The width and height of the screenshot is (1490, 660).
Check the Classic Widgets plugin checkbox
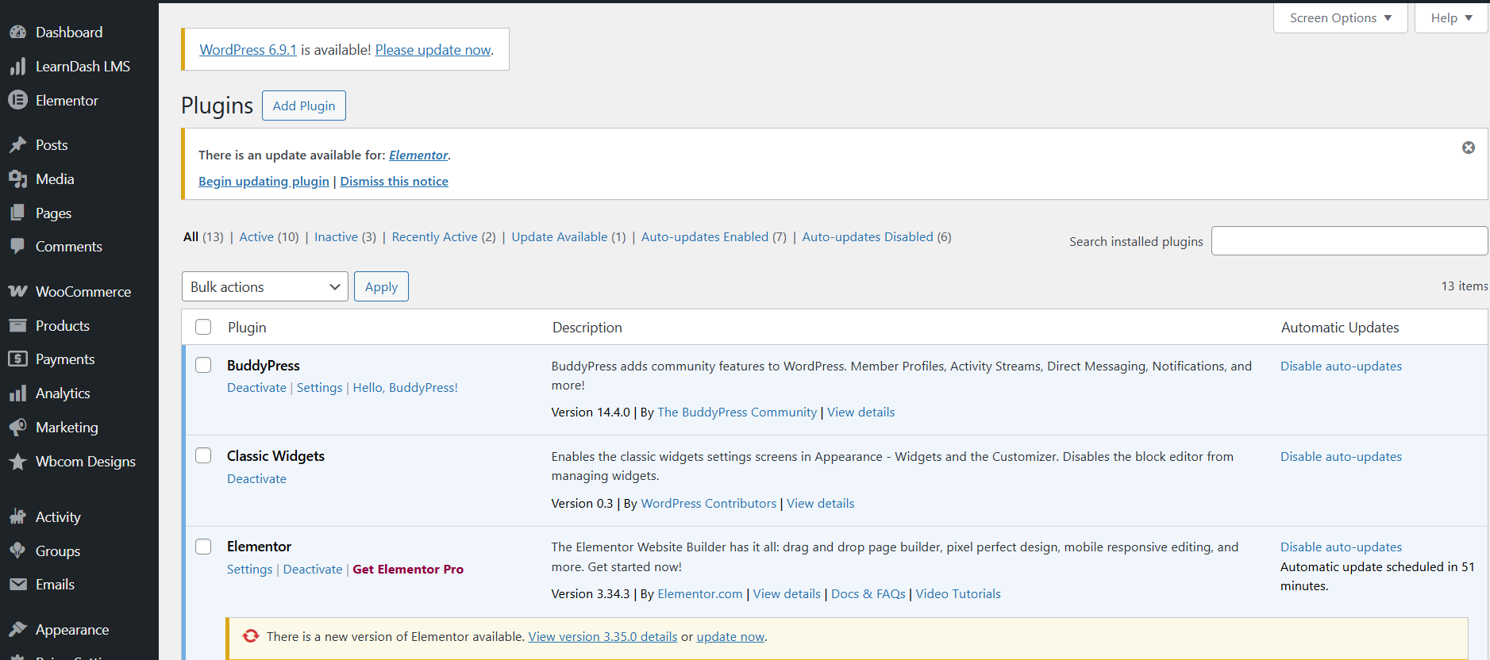coord(203,455)
